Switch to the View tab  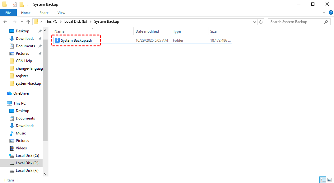pos(61,13)
